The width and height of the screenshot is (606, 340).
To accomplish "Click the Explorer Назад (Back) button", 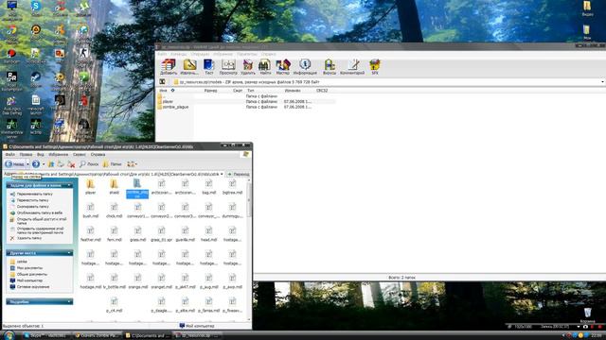I will tap(14, 164).
